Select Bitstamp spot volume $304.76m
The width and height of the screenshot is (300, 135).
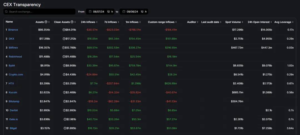click(237, 101)
